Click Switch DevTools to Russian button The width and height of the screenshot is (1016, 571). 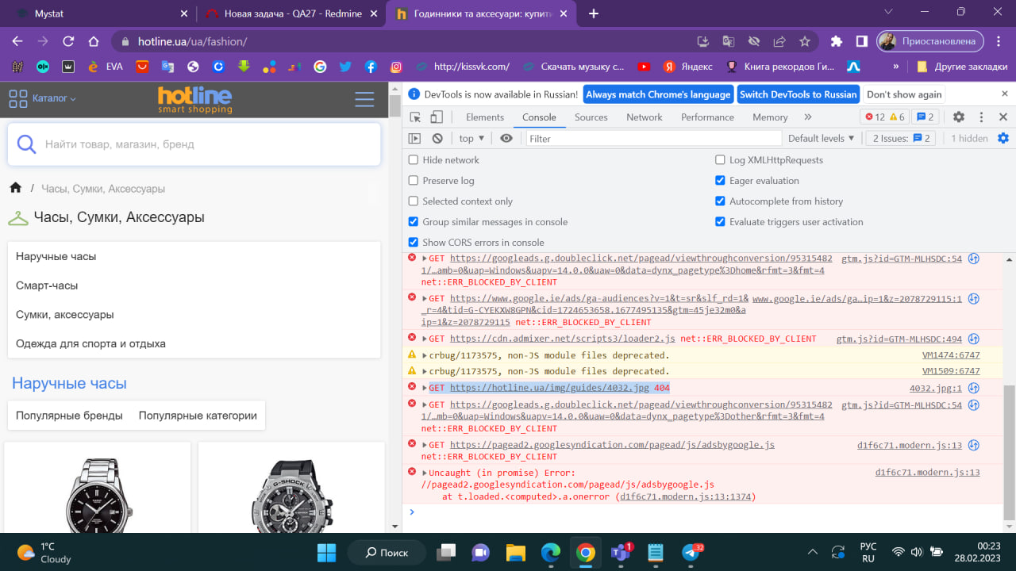pyautogui.click(x=798, y=94)
